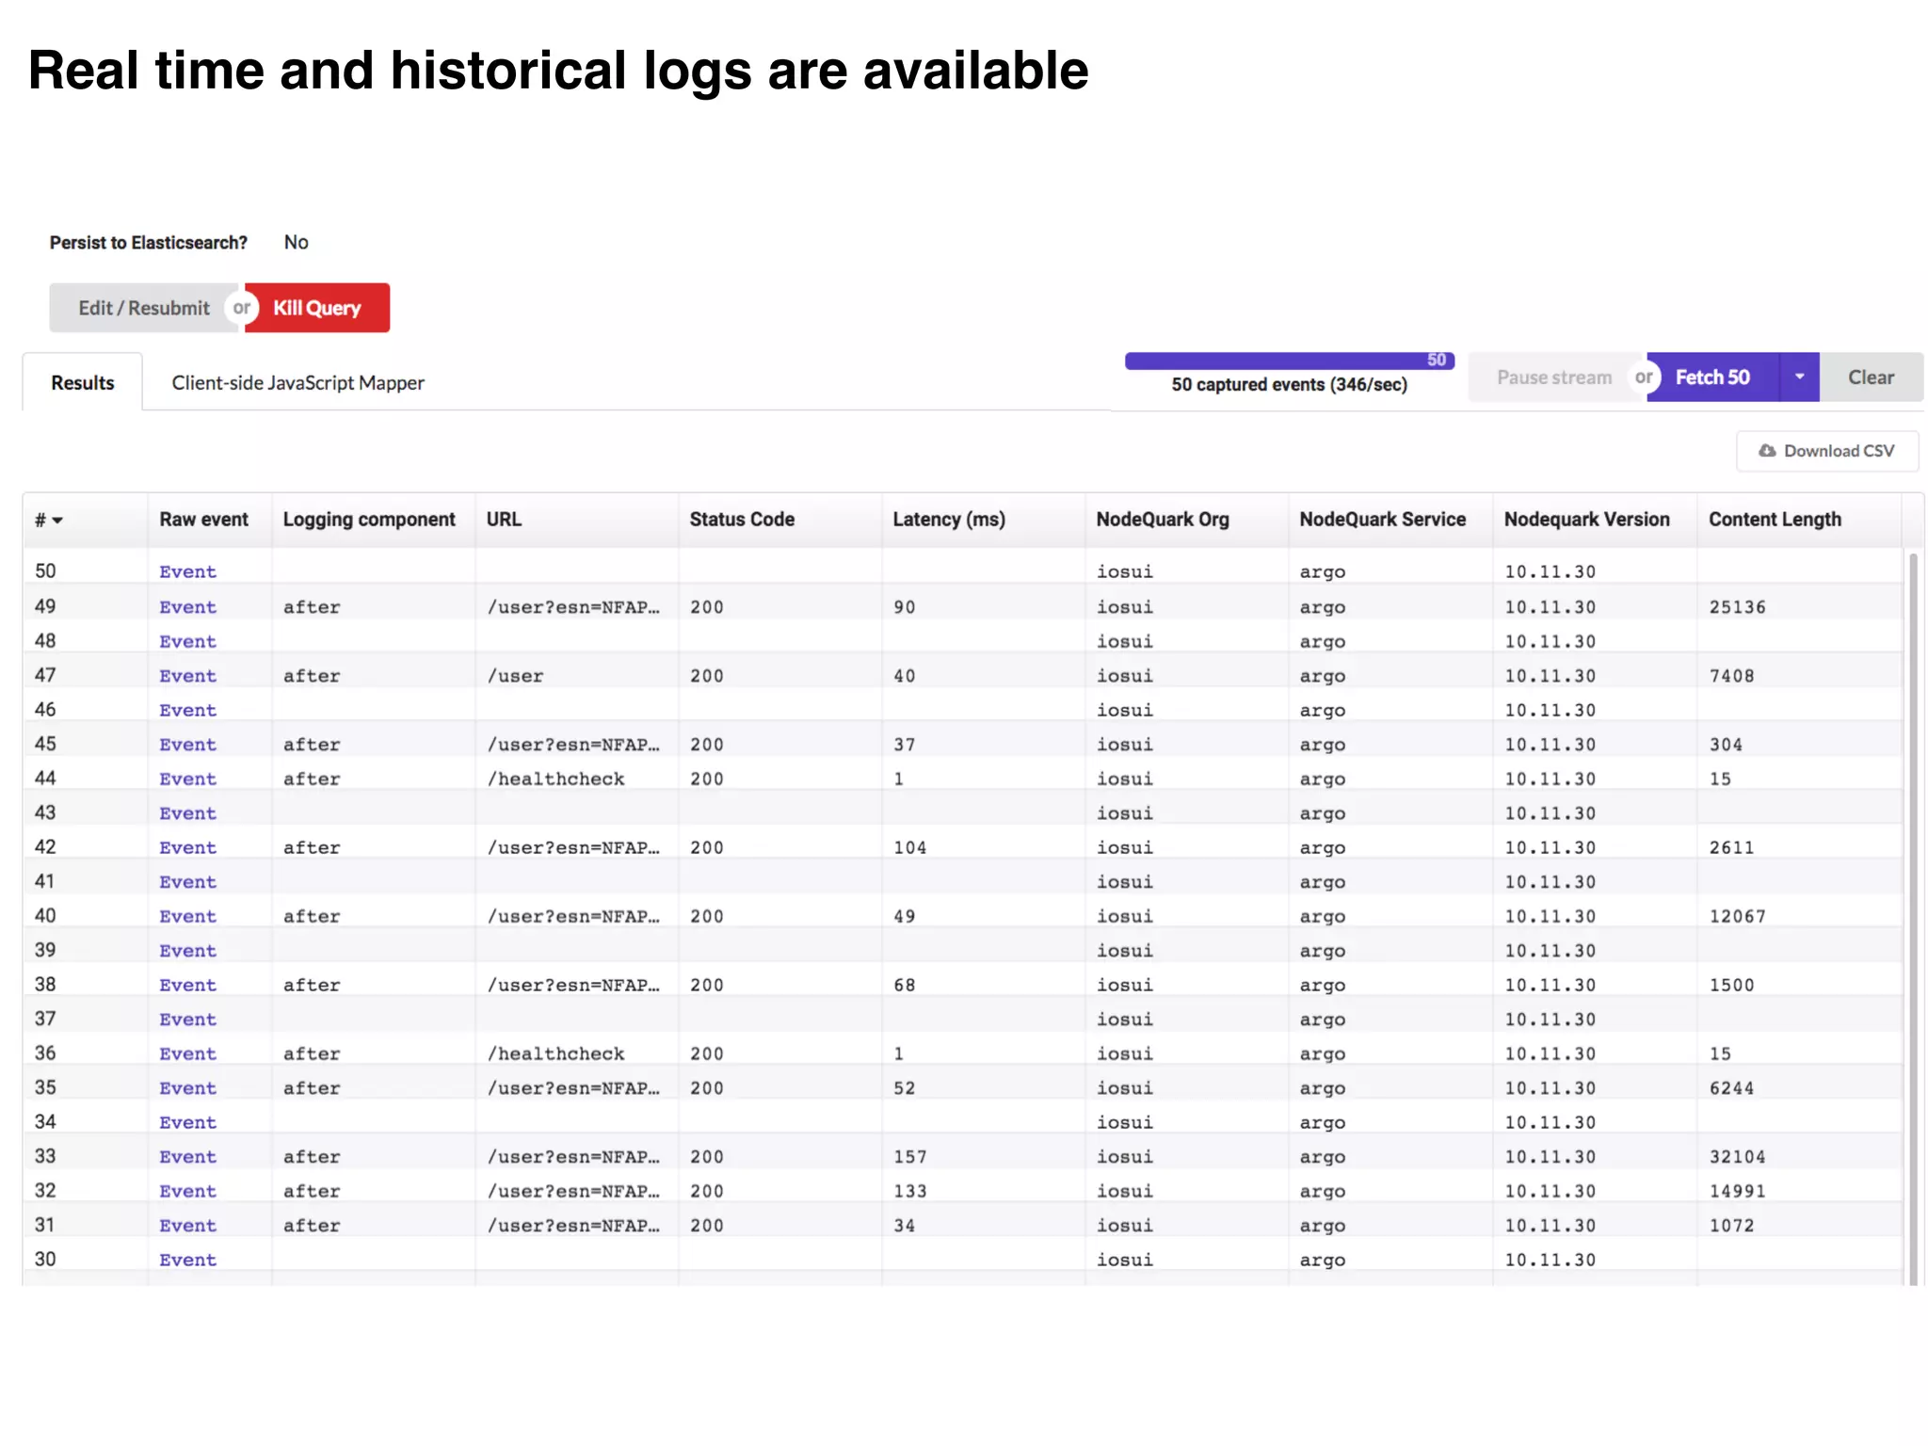Select content length value 14991

click(1737, 1191)
